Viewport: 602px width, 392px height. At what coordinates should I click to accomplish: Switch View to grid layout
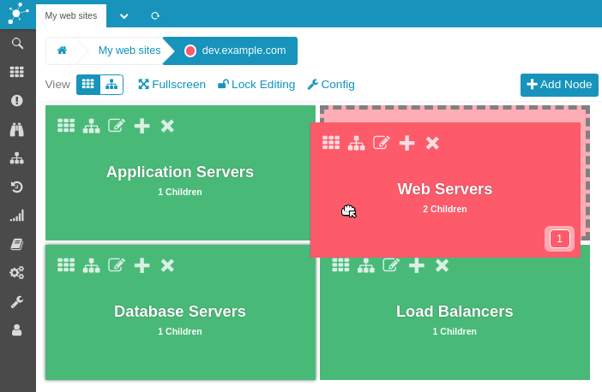(88, 85)
